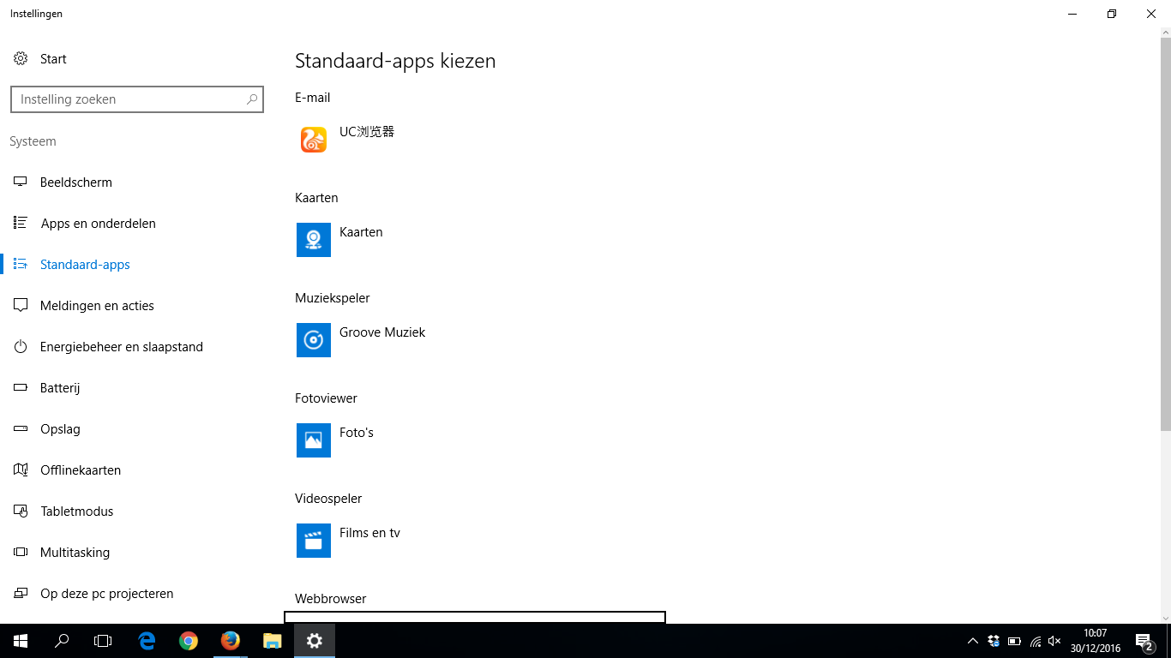Click the UC browser orange app icon

(314, 140)
